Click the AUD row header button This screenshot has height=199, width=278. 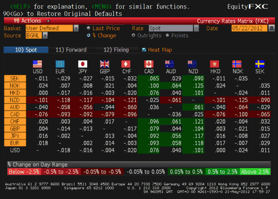tap(15, 107)
